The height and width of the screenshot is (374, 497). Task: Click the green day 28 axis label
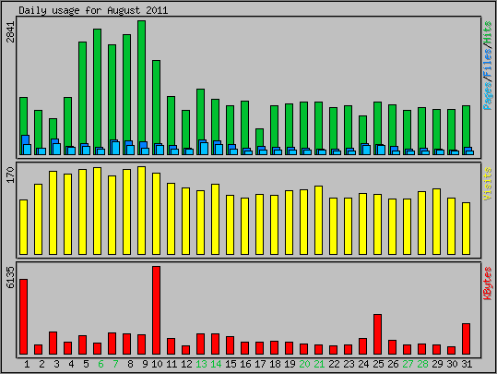(x=422, y=364)
